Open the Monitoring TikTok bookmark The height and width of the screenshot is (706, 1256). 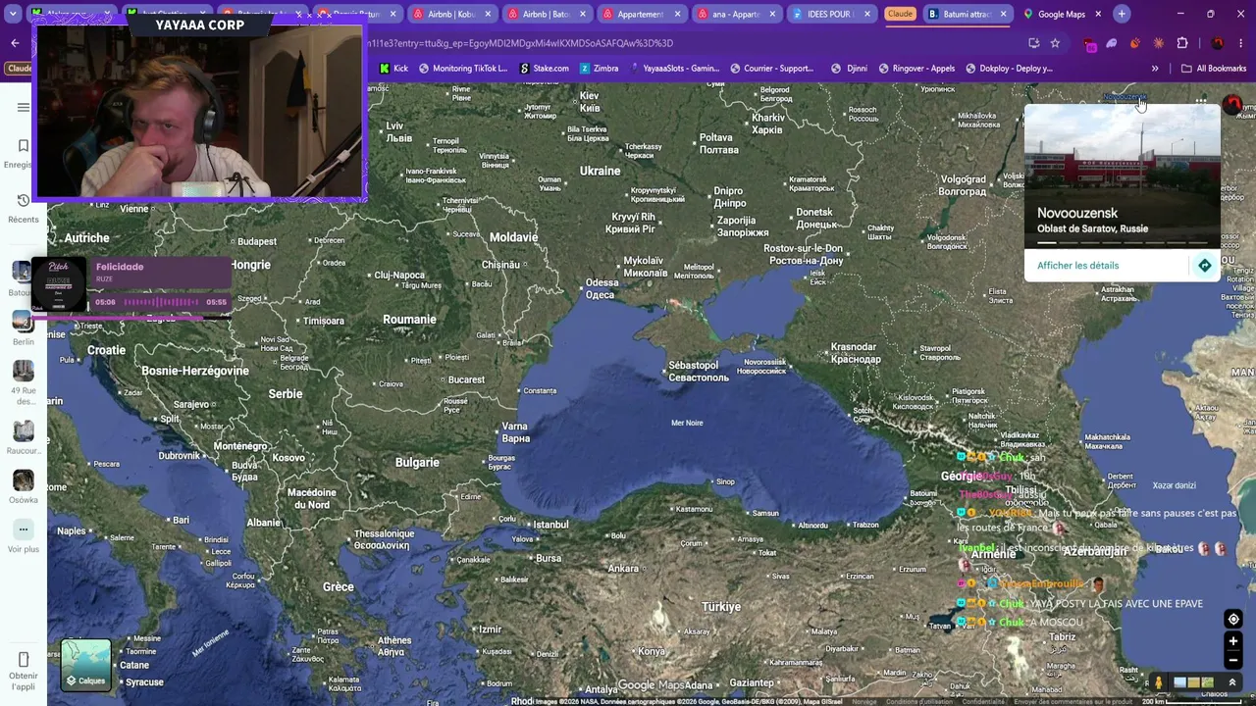coord(463,69)
